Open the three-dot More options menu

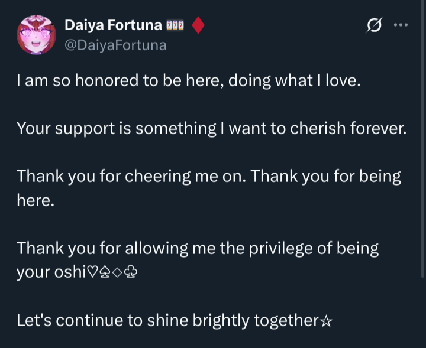(401, 25)
